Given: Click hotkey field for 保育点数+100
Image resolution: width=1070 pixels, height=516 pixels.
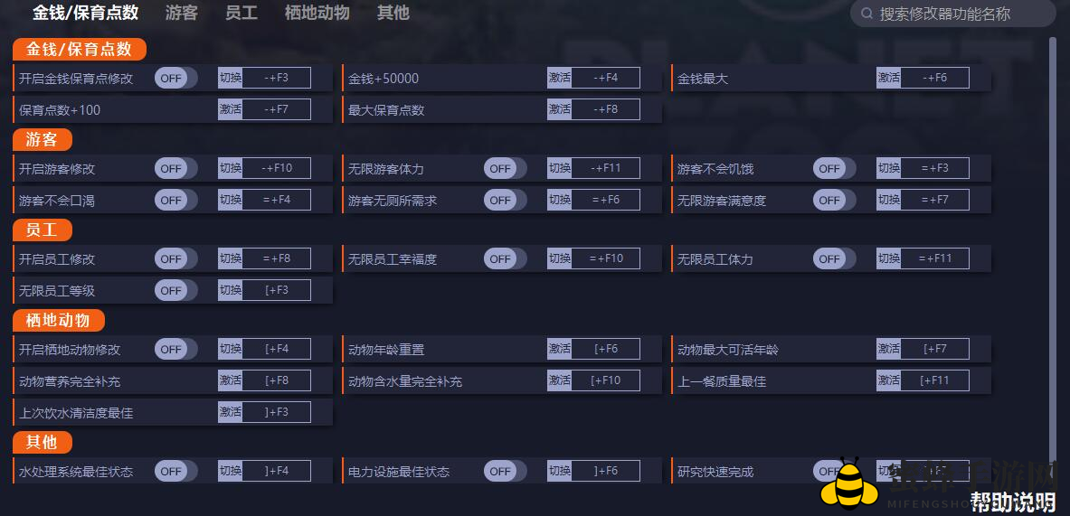Looking at the screenshot, I should (x=277, y=109).
